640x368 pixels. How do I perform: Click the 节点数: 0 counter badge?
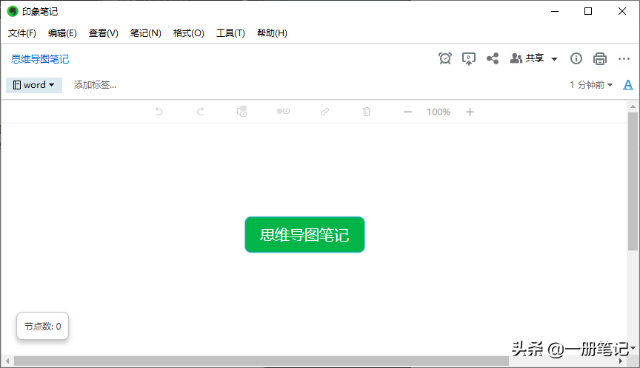(42, 326)
